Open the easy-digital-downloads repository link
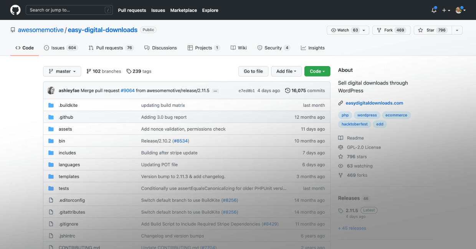The image size is (476, 249). pyautogui.click(x=102, y=30)
